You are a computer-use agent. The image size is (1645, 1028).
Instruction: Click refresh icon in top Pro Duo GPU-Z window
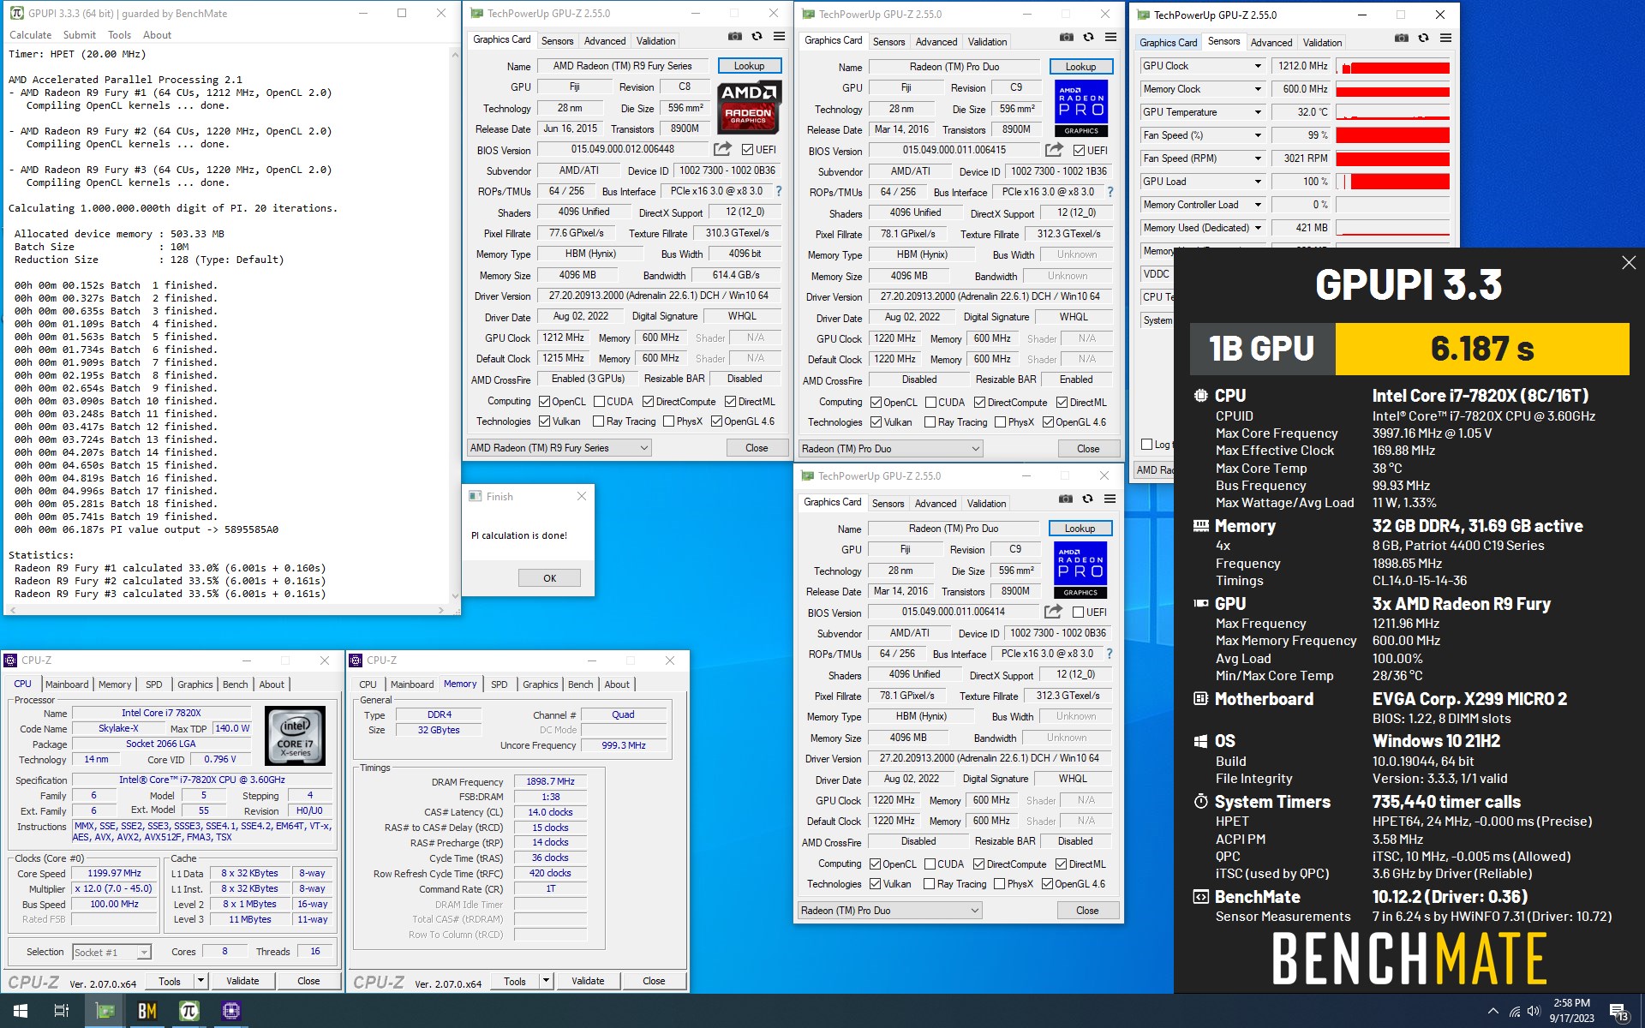coord(1088,38)
